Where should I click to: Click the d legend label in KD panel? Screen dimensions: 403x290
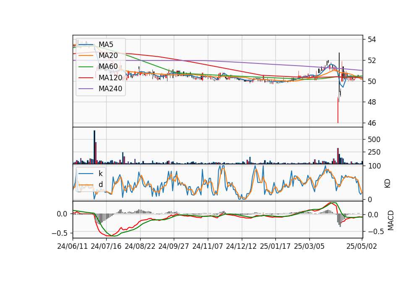(100, 185)
